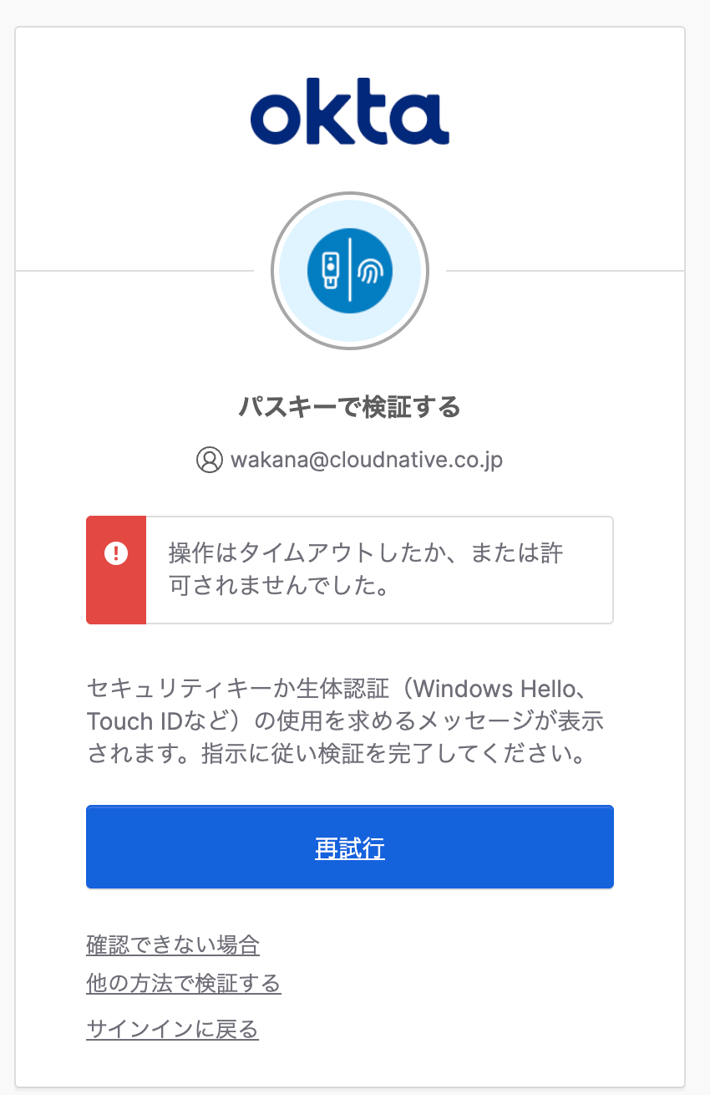Go back via サインインに戻る link
The width and height of the screenshot is (710, 1110).
(173, 1029)
